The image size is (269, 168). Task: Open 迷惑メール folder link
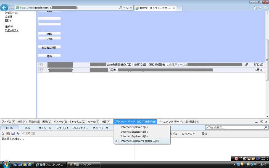[x=11, y=13]
